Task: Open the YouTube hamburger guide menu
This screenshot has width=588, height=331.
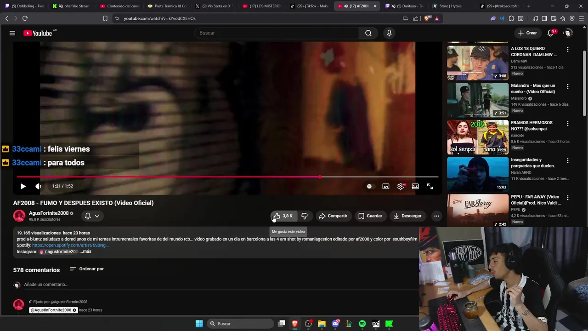Action: point(12,33)
